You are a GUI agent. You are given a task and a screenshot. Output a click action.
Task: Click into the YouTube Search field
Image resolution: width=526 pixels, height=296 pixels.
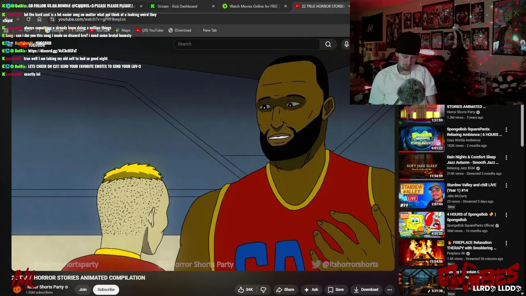247,44
